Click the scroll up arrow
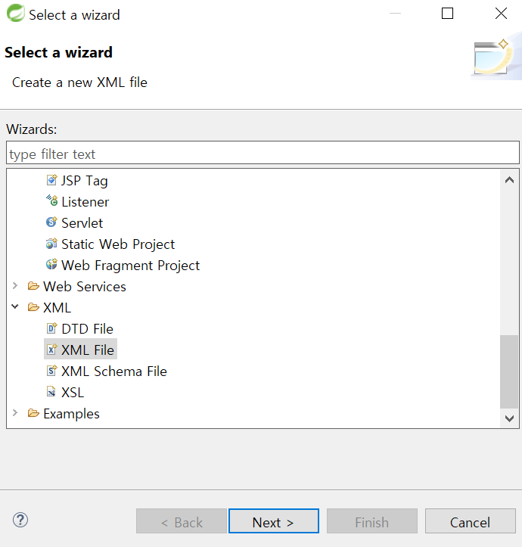Screen dimensions: 522x547 509,180
